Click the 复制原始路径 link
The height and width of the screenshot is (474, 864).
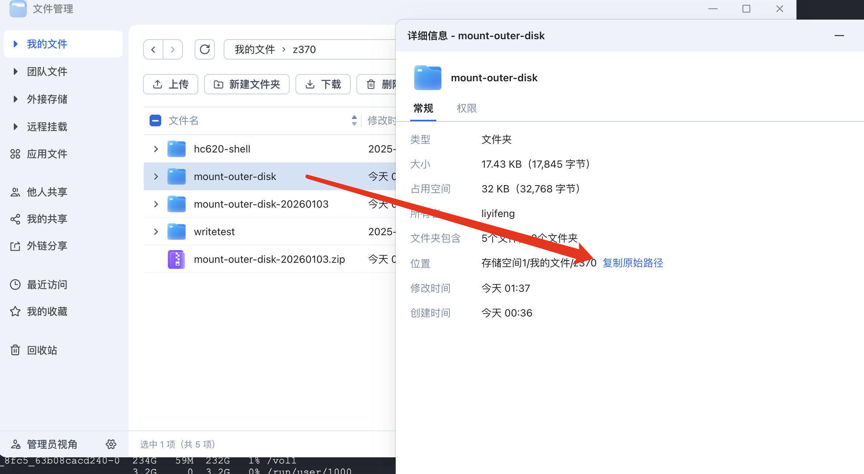pos(633,263)
